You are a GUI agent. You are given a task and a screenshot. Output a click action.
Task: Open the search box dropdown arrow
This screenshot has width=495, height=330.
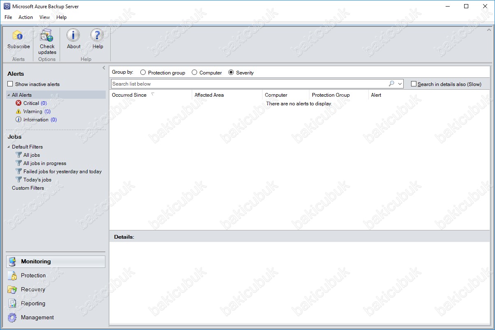click(x=400, y=84)
